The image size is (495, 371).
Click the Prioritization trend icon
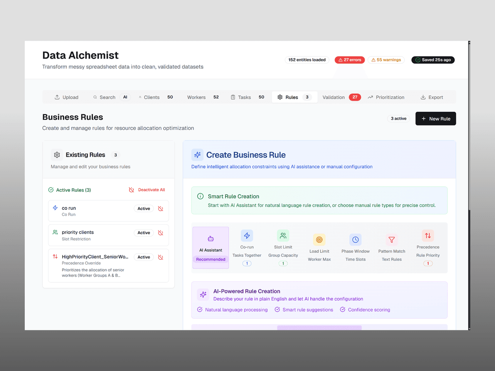click(370, 97)
